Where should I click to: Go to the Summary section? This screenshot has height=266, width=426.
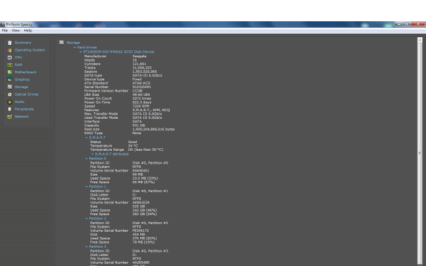pyautogui.click(x=23, y=43)
